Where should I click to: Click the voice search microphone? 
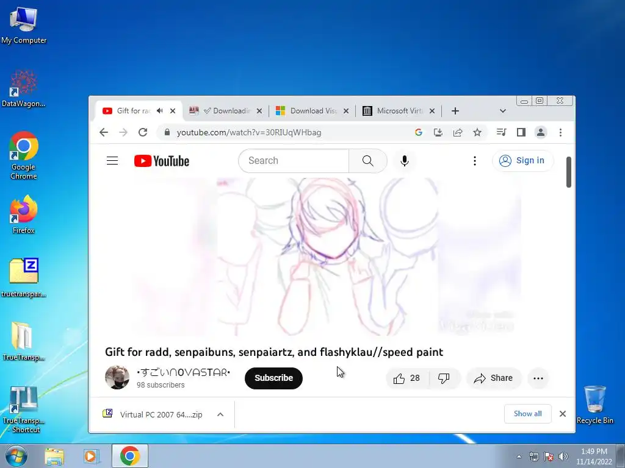(x=404, y=161)
